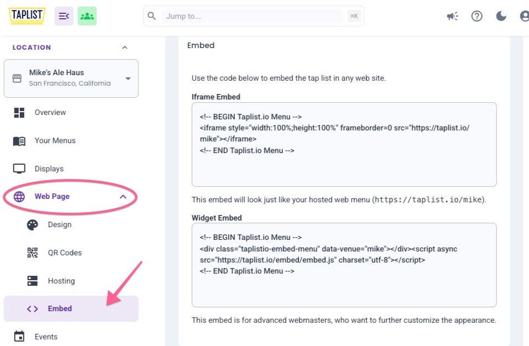Viewport: 529px width, 346px height.
Task: Open the user account avatar
Action: coord(525,16)
